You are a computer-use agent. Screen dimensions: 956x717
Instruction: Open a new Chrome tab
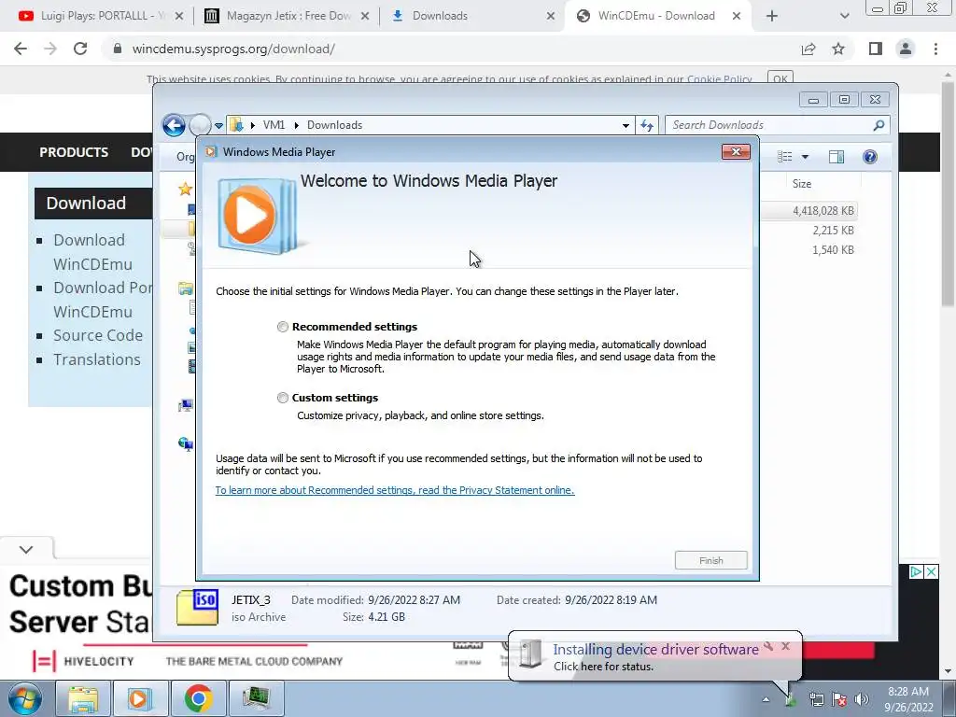click(772, 17)
